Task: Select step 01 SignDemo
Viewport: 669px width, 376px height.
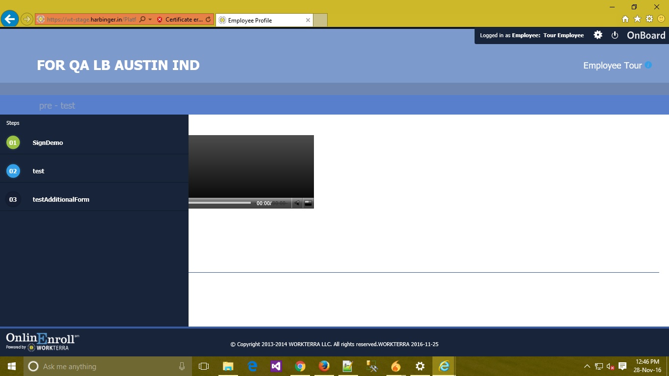Action: 48,143
